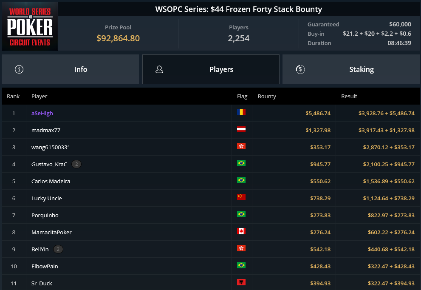Click the Brazil flag for ElbowPain
This screenshot has height=290, width=421.
(241, 265)
